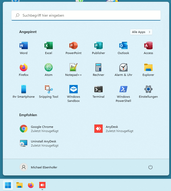The height and width of the screenshot is (191, 171).
Task: Open the Rechner calculator app
Action: point(98,70)
